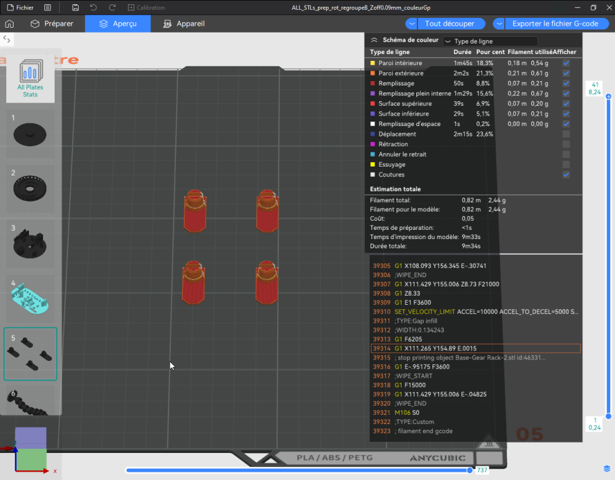Click the undo arrow icon
This screenshot has width=615, height=480.
coord(93,7)
